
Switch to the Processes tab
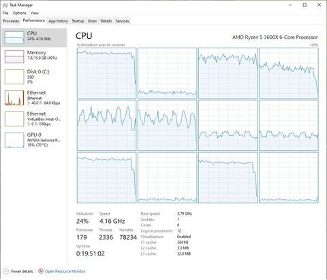[x=11, y=21]
